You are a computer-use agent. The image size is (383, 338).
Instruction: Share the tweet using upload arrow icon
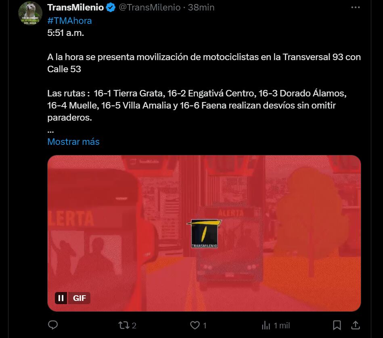click(x=356, y=325)
